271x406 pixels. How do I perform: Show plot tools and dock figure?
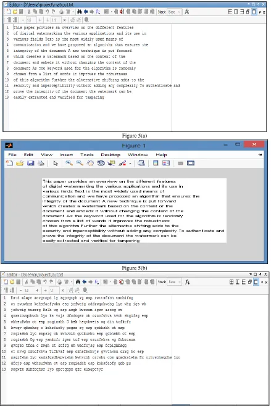191,163
